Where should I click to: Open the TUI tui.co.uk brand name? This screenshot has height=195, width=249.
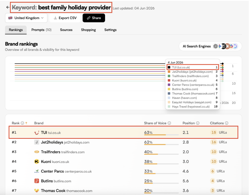point(51,132)
